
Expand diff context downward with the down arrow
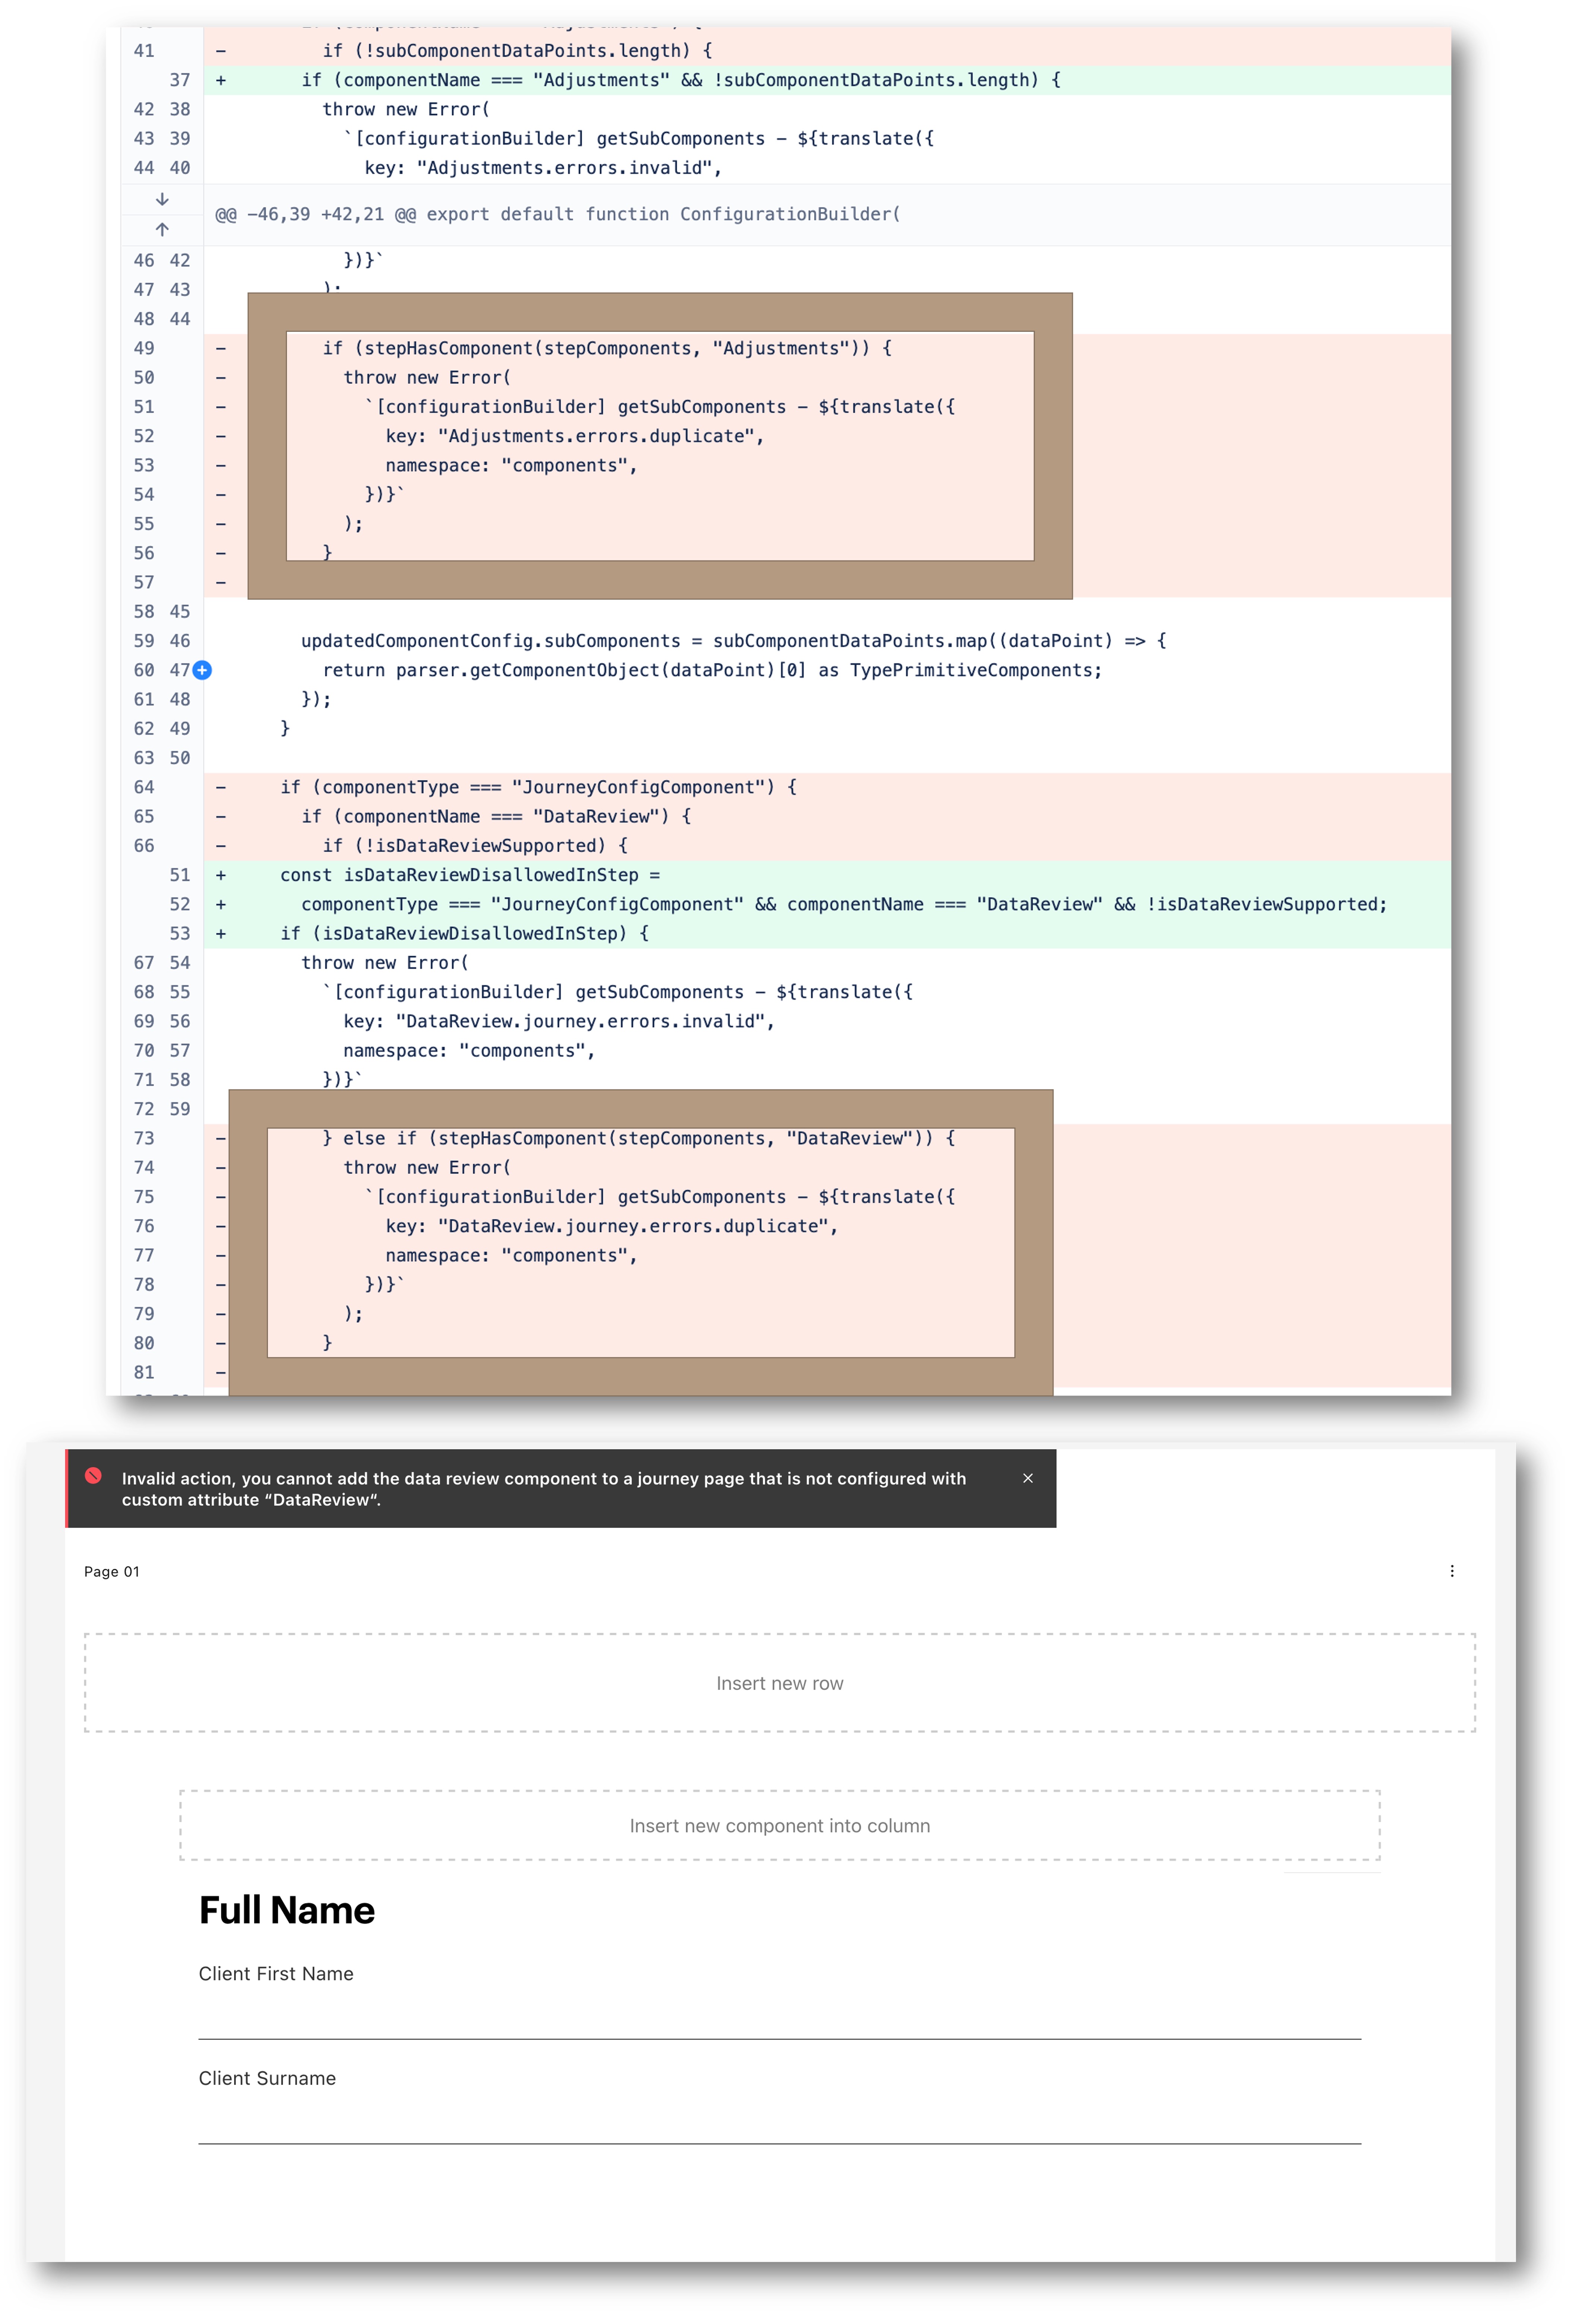click(162, 199)
